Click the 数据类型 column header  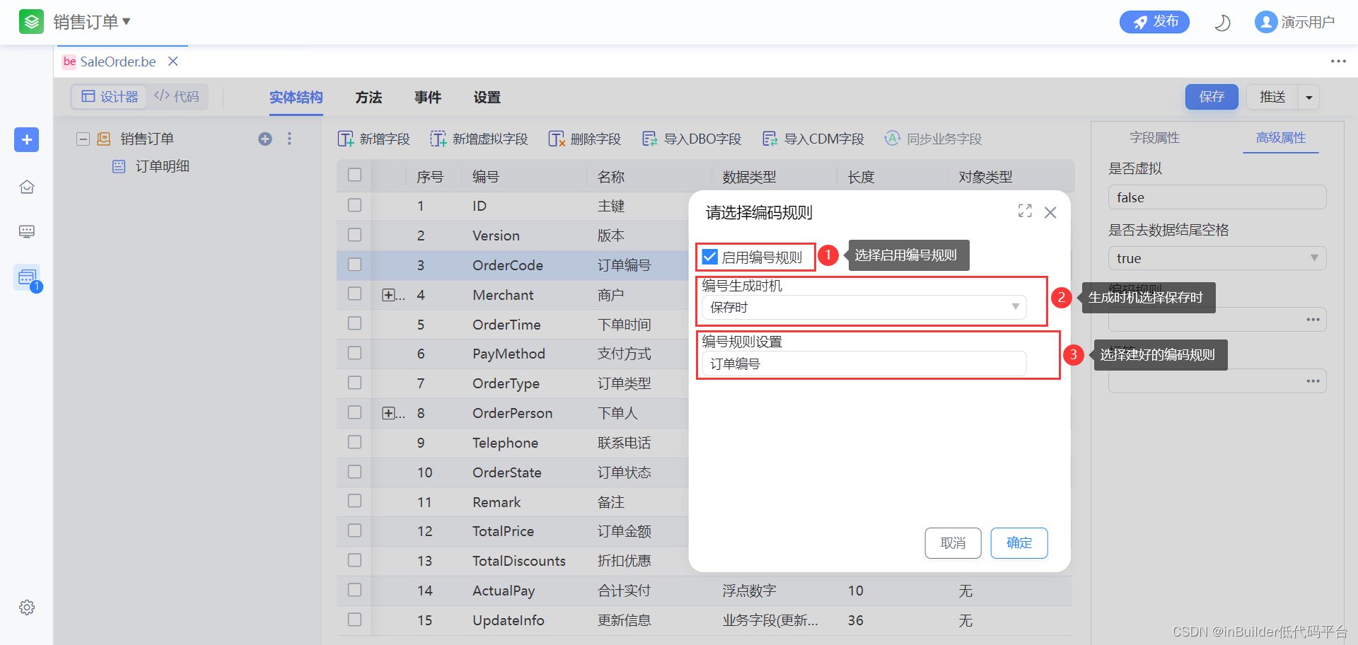(x=749, y=177)
